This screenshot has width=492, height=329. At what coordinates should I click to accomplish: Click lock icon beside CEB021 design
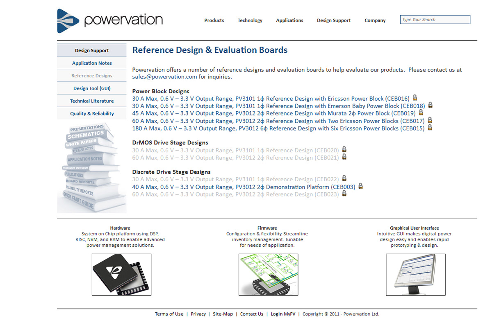tap(344, 157)
